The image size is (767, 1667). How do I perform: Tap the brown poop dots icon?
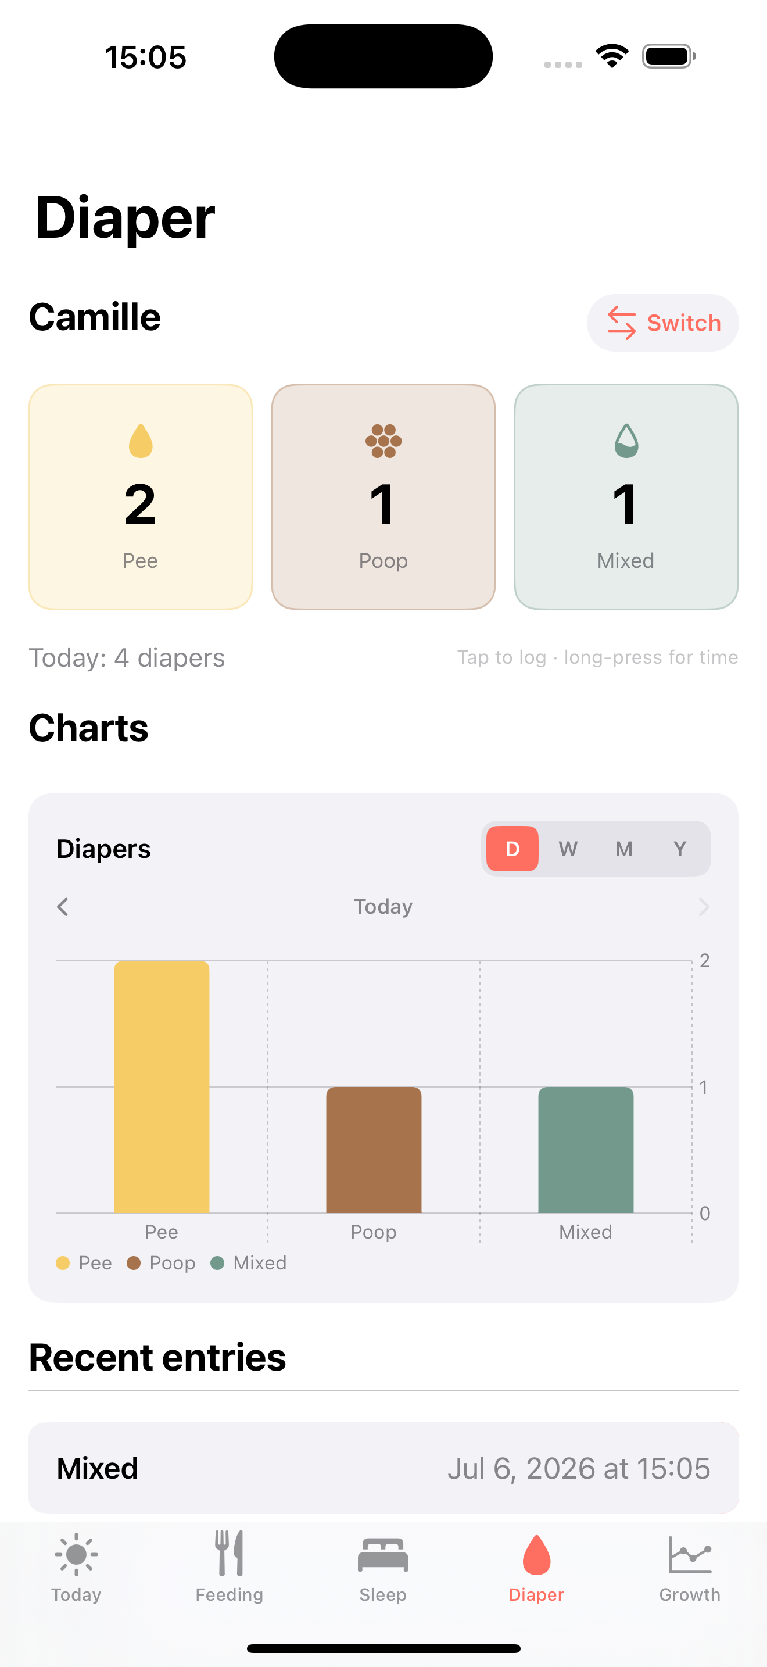383,441
